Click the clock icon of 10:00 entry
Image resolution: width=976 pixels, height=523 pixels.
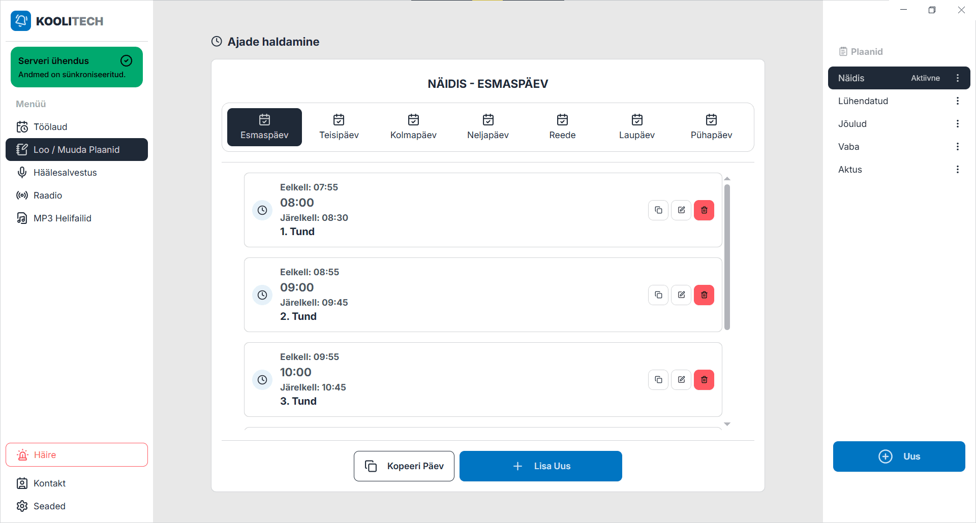[x=262, y=380]
